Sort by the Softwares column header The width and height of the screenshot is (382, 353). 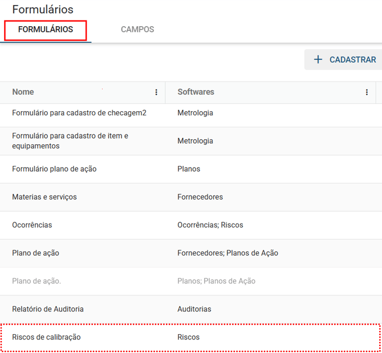(196, 92)
